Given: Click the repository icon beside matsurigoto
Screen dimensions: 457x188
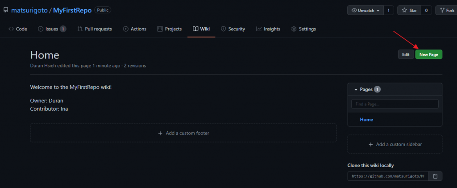Looking at the screenshot, I should point(5,10).
